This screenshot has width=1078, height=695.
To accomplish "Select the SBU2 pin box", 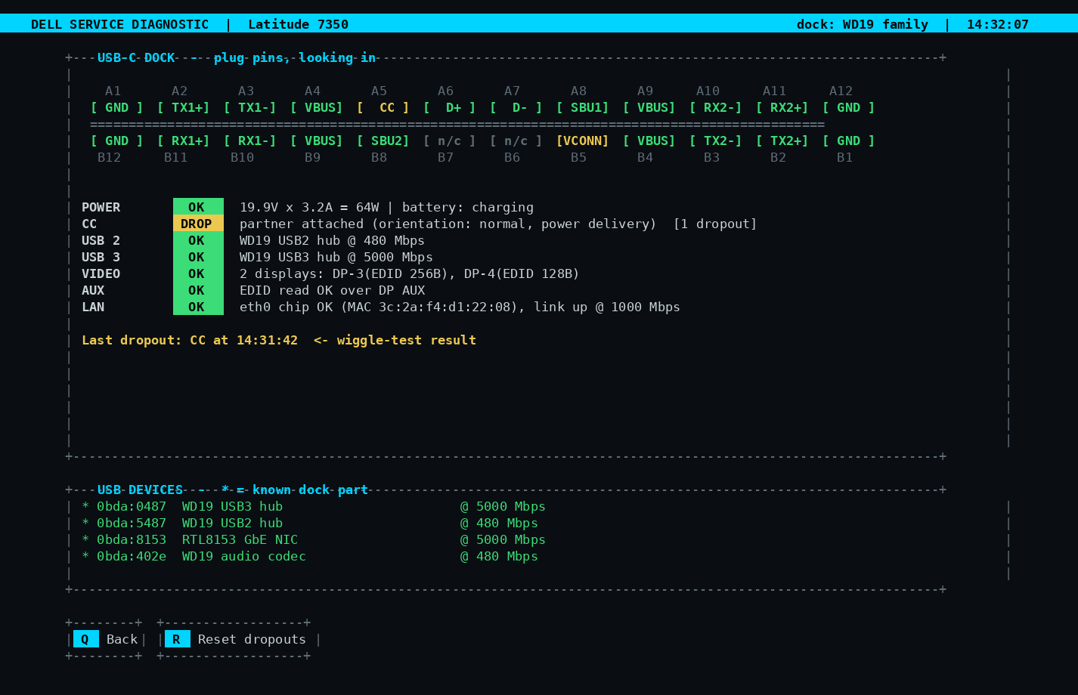I will [383, 141].
